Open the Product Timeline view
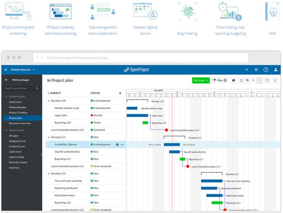Screen dimensions: 283x213 pyautogui.click(x=18, y=112)
